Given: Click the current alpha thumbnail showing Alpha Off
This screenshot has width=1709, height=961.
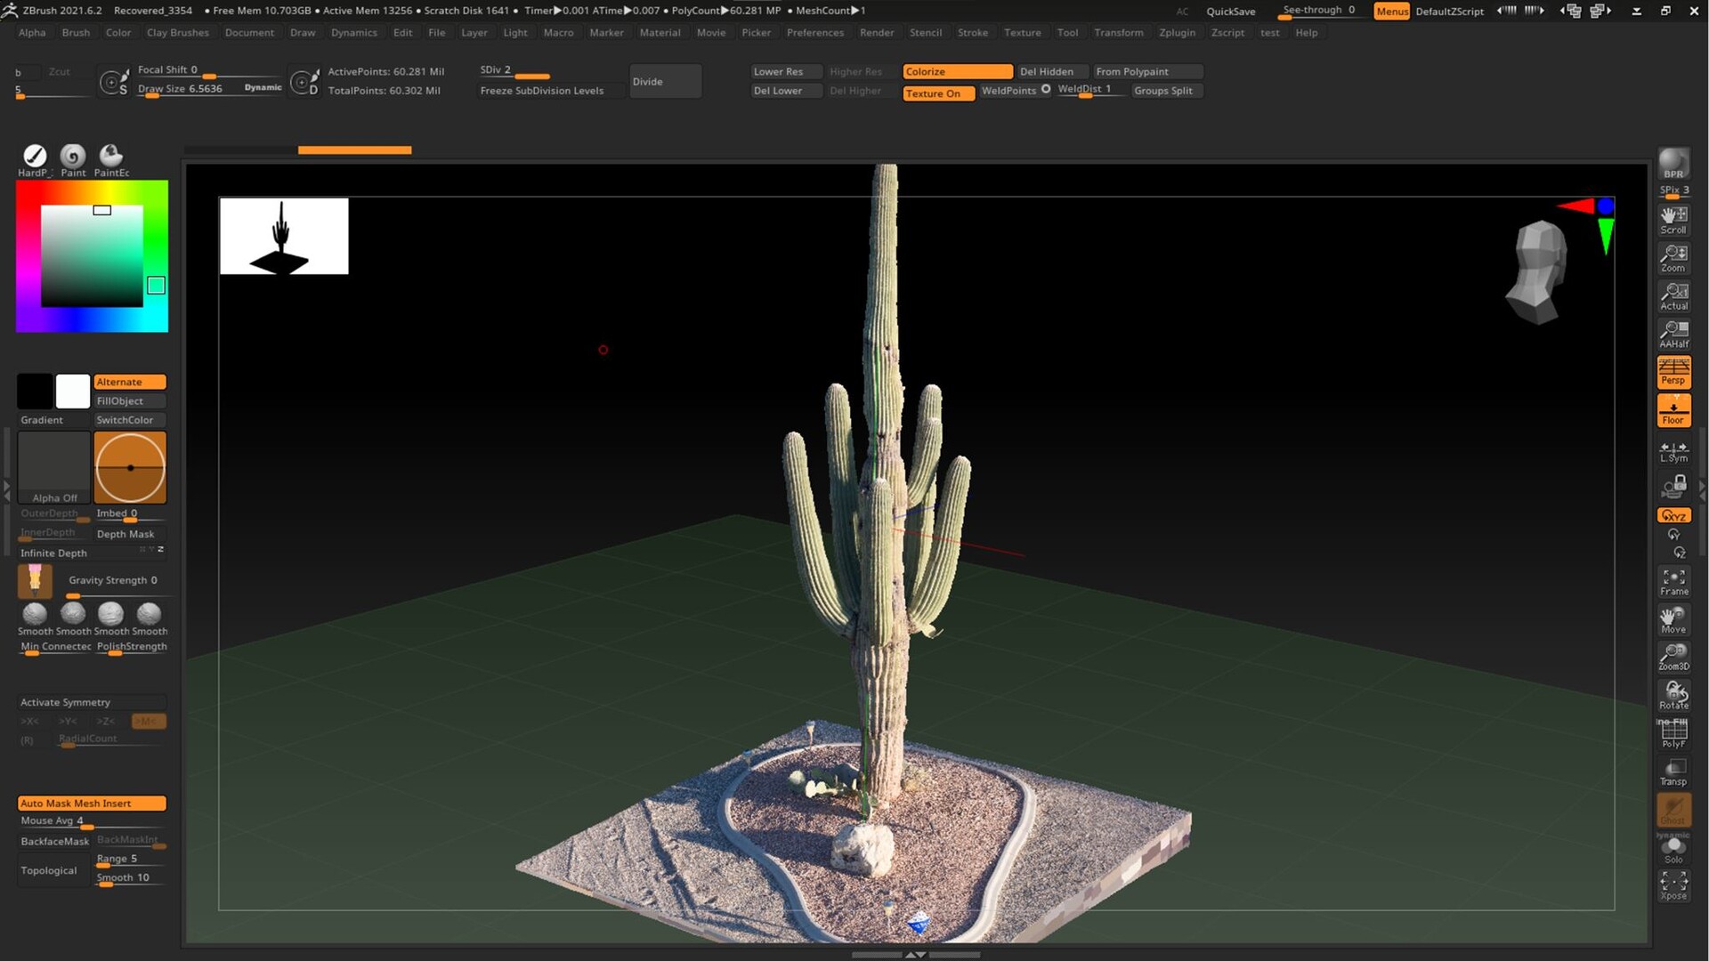Looking at the screenshot, I should point(53,467).
